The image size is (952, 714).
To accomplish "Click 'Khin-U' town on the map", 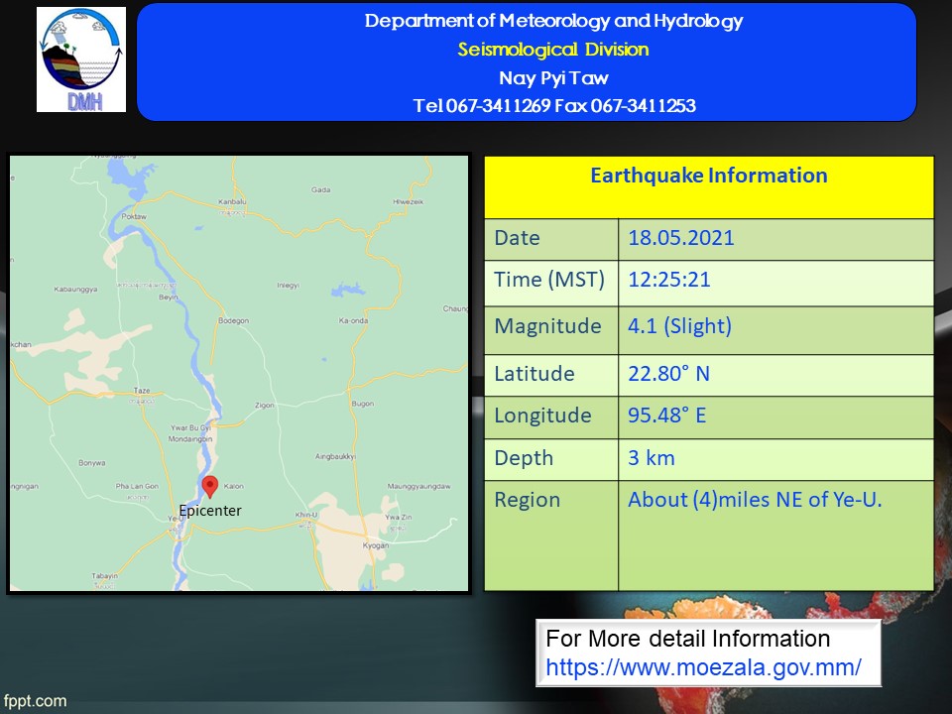I will pyautogui.click(x=306, y=515).
